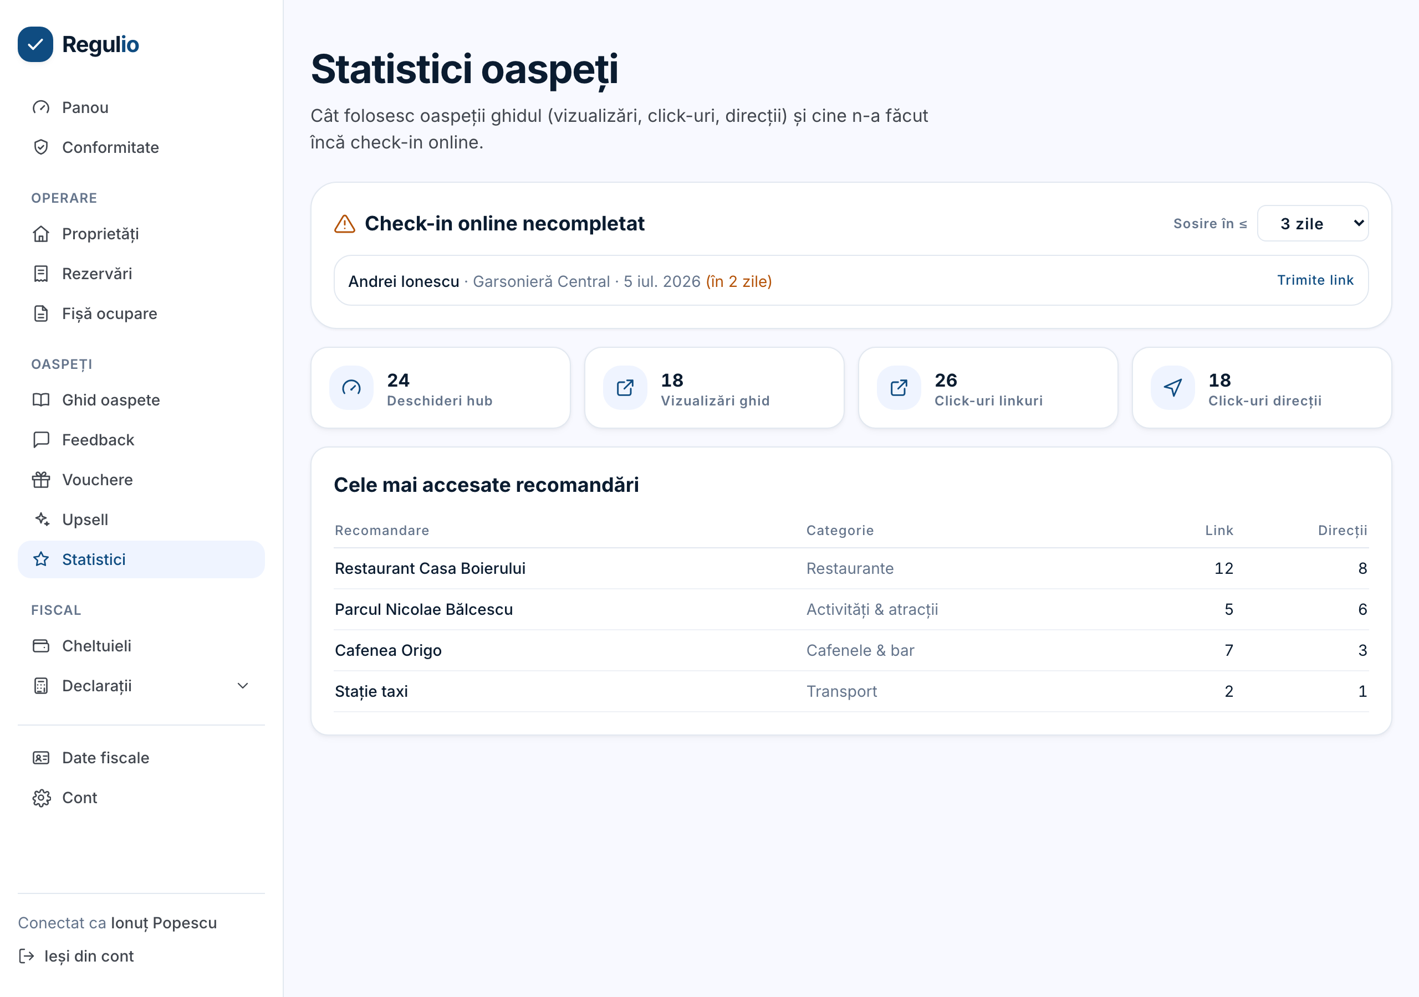This screenshot has height=997, width=1419.
Task: Click the Date fiscale ID card icon
Action: click(41, 757)
